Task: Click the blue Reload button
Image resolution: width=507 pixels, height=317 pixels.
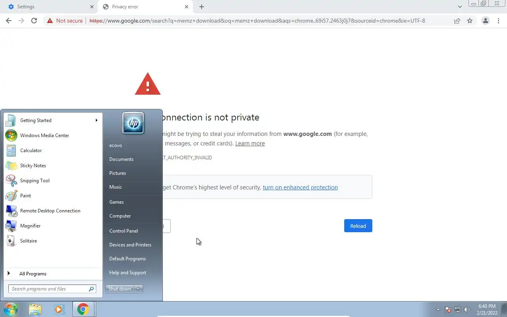Action: [x=358, y=226]
